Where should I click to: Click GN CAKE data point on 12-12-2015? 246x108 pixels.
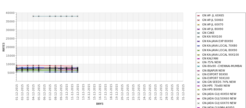click(x=77, y=16)
